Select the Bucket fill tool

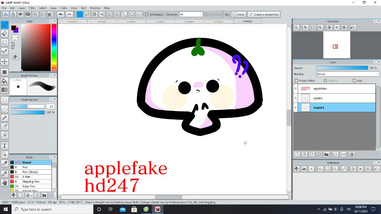tap(4, 81)
